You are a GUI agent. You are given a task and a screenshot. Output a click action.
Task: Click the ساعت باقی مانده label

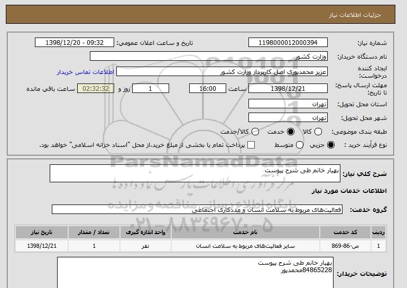coord(51,89)
